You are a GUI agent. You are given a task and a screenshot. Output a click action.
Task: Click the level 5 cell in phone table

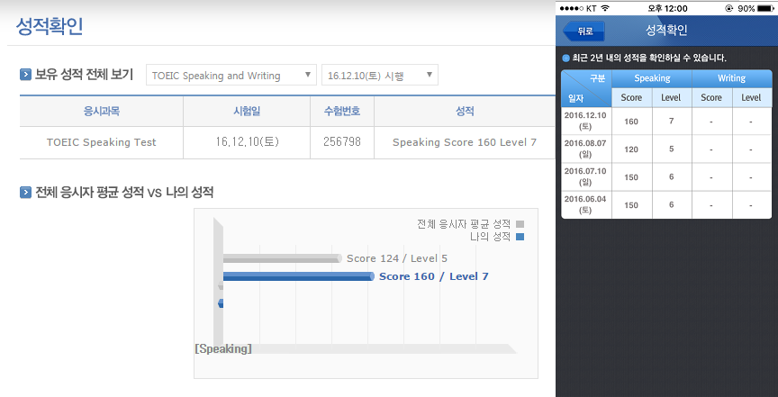click(672, 149)
